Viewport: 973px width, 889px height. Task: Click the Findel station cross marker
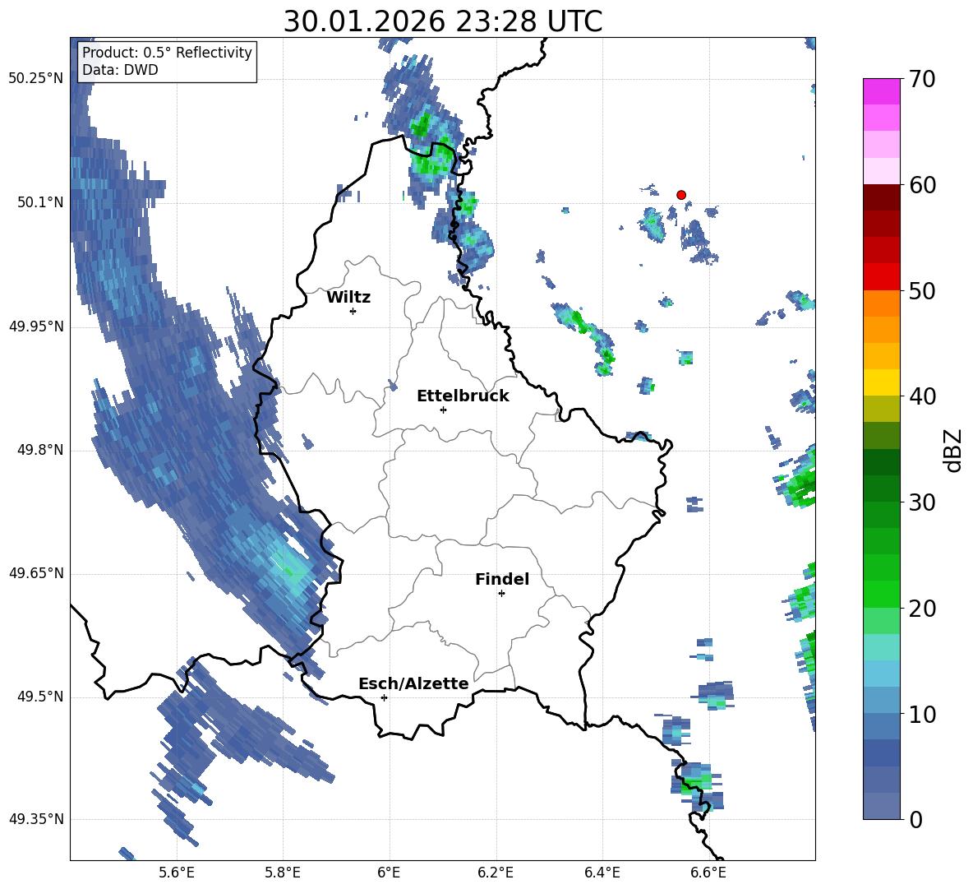pos(501,594)
